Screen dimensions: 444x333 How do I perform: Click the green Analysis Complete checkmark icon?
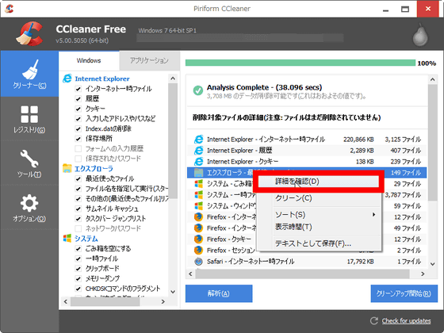click(198, 90)
